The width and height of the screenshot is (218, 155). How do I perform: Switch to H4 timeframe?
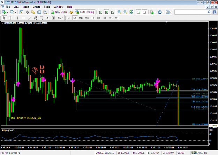click(x=99, y=18)
